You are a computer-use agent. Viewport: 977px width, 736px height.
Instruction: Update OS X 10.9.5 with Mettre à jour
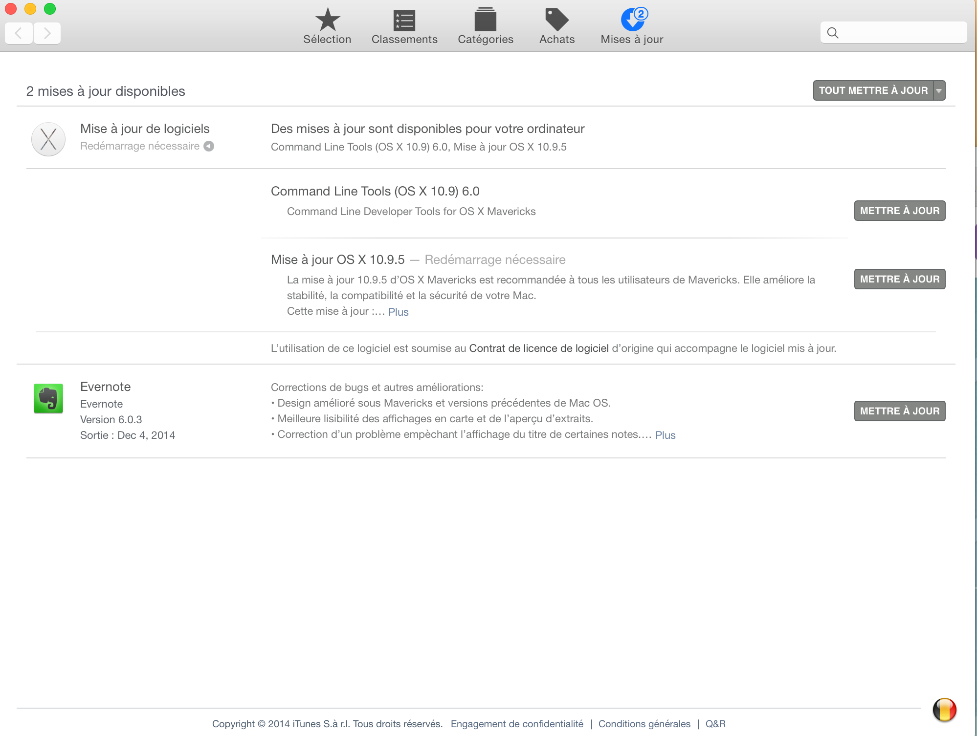tap(900, 279)
